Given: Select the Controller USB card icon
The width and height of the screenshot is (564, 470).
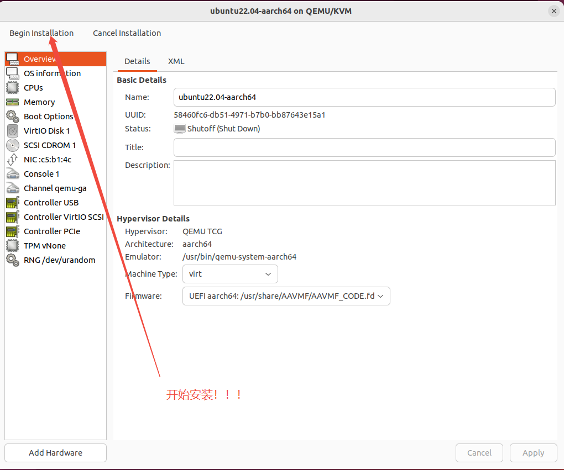Looking at the screenshot, I should point(13,203).
